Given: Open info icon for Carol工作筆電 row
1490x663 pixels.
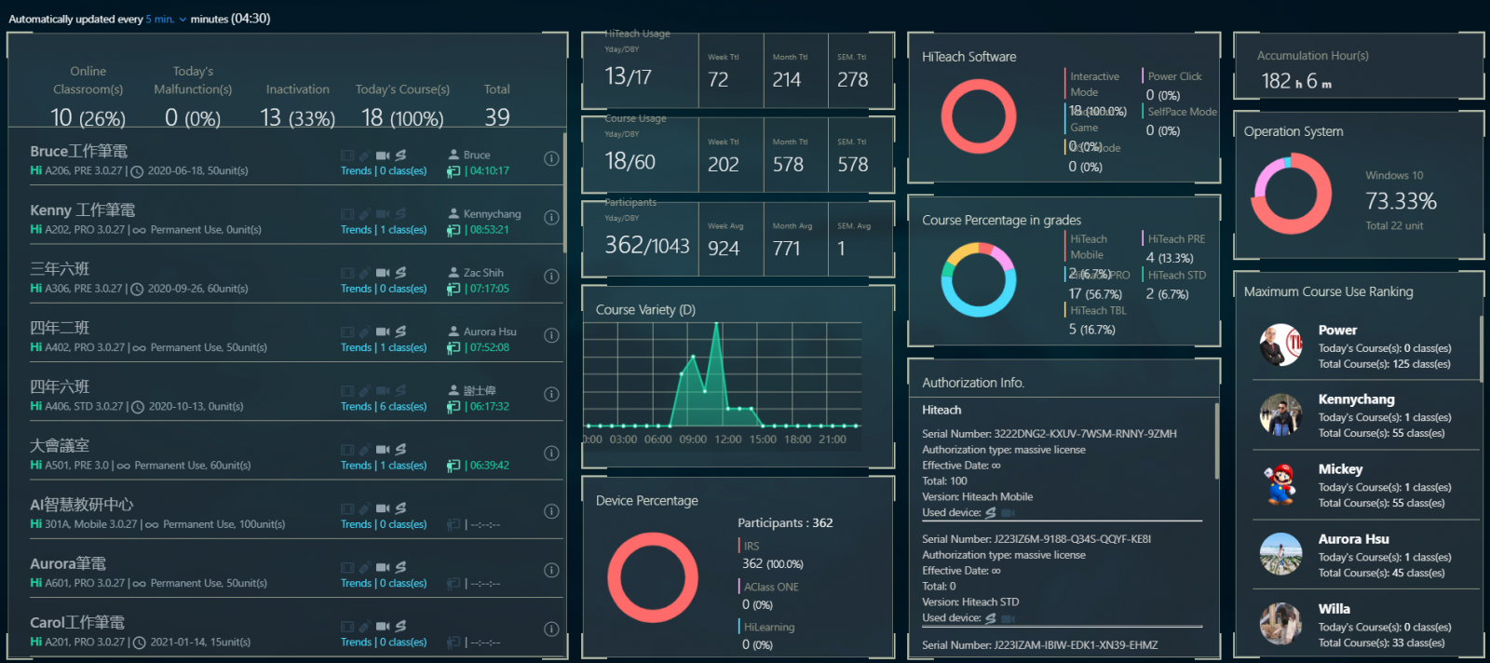Looking at the screenshot, I should click(x=551, y=629).
